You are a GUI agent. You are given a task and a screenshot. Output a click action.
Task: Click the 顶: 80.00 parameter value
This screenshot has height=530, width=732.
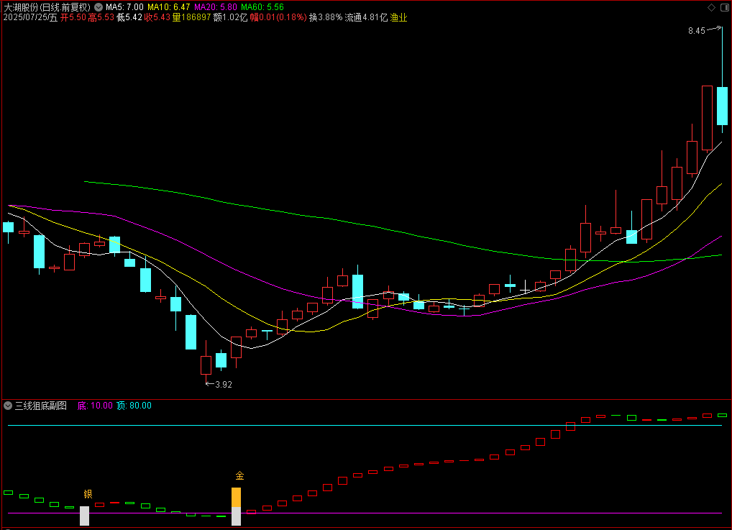pyautogui.click(x=134, y=406)
